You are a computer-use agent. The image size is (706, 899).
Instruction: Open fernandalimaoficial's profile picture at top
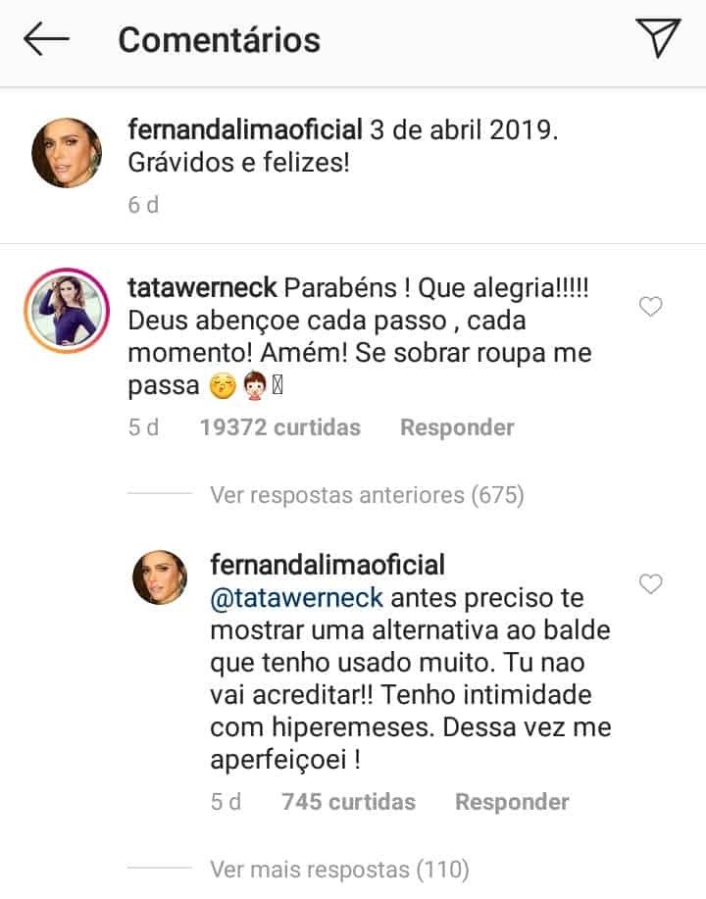click(67, 152)
